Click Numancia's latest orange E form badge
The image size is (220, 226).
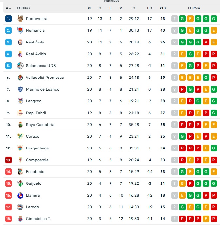tap(214, 30)
